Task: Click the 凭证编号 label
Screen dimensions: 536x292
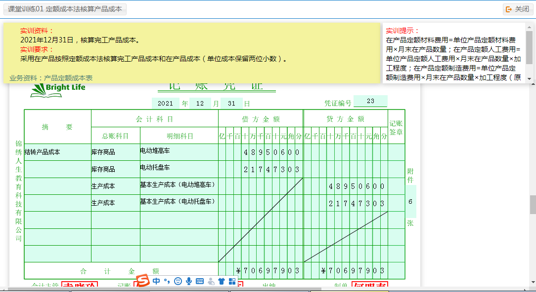Action: (338, 103)
